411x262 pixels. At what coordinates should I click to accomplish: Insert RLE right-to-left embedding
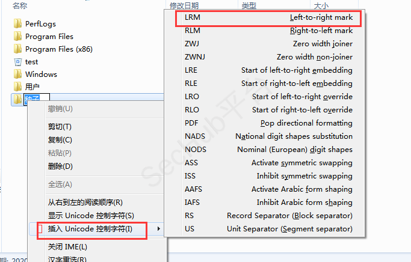coord(265,84)
